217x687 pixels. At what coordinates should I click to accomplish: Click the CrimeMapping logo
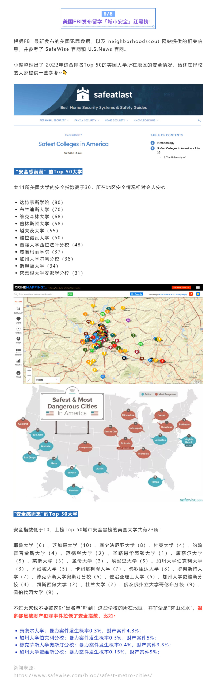click(31, 287)
